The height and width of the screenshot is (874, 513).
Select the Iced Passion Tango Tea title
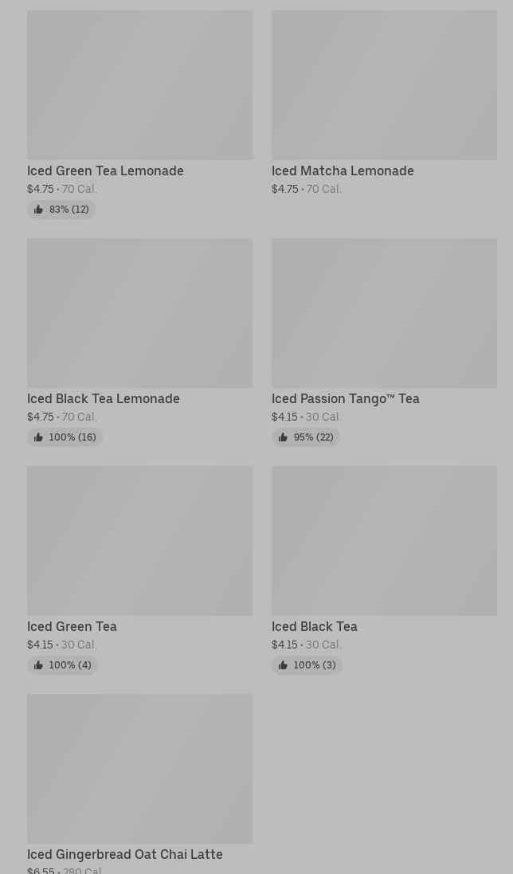coord(345,398)
